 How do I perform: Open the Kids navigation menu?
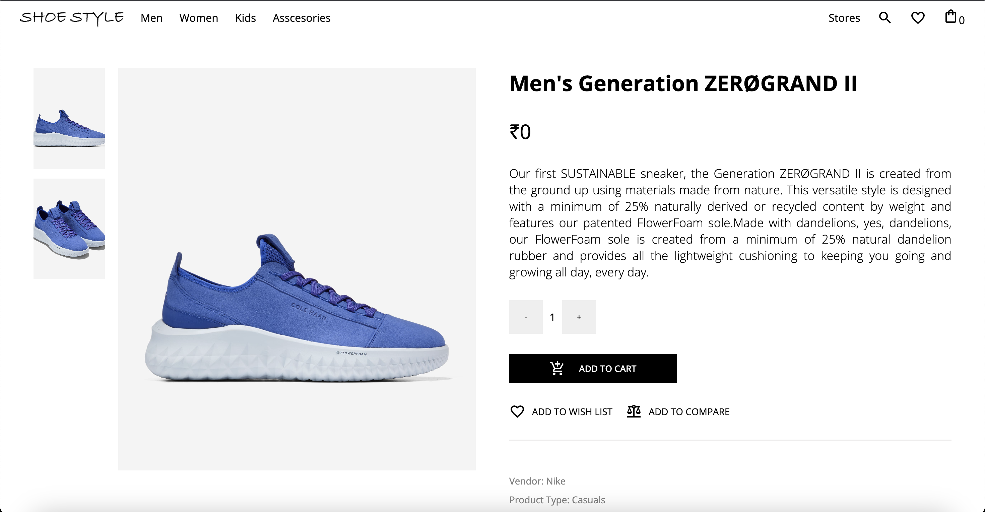(x=246, y=17)
